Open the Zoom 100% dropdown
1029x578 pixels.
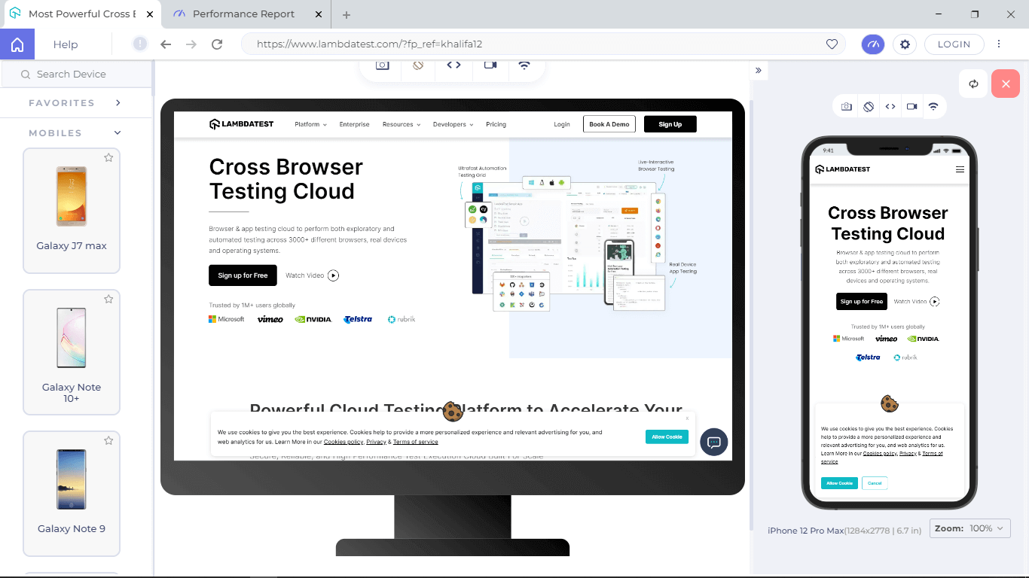click(969, 528)
